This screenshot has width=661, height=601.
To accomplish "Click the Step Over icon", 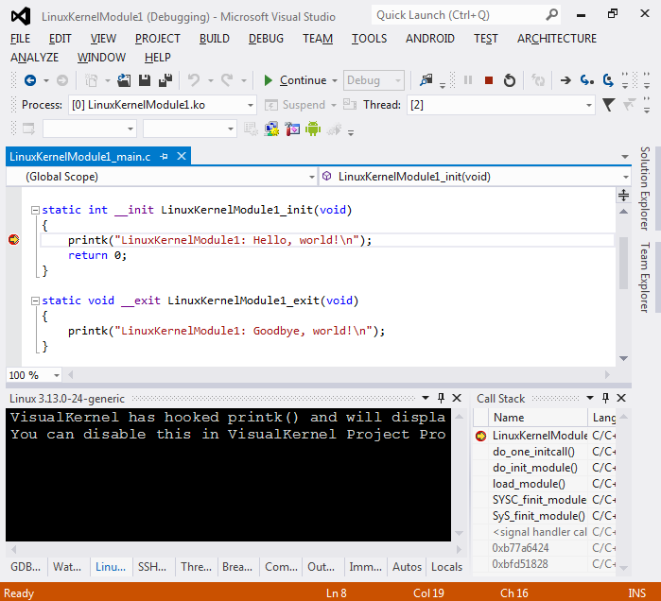I will [608, 80].
